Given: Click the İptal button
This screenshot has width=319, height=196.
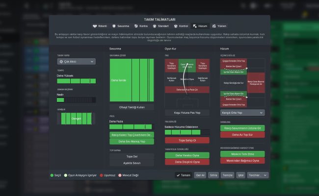Looking at the screenshot, I should point(240,175).
